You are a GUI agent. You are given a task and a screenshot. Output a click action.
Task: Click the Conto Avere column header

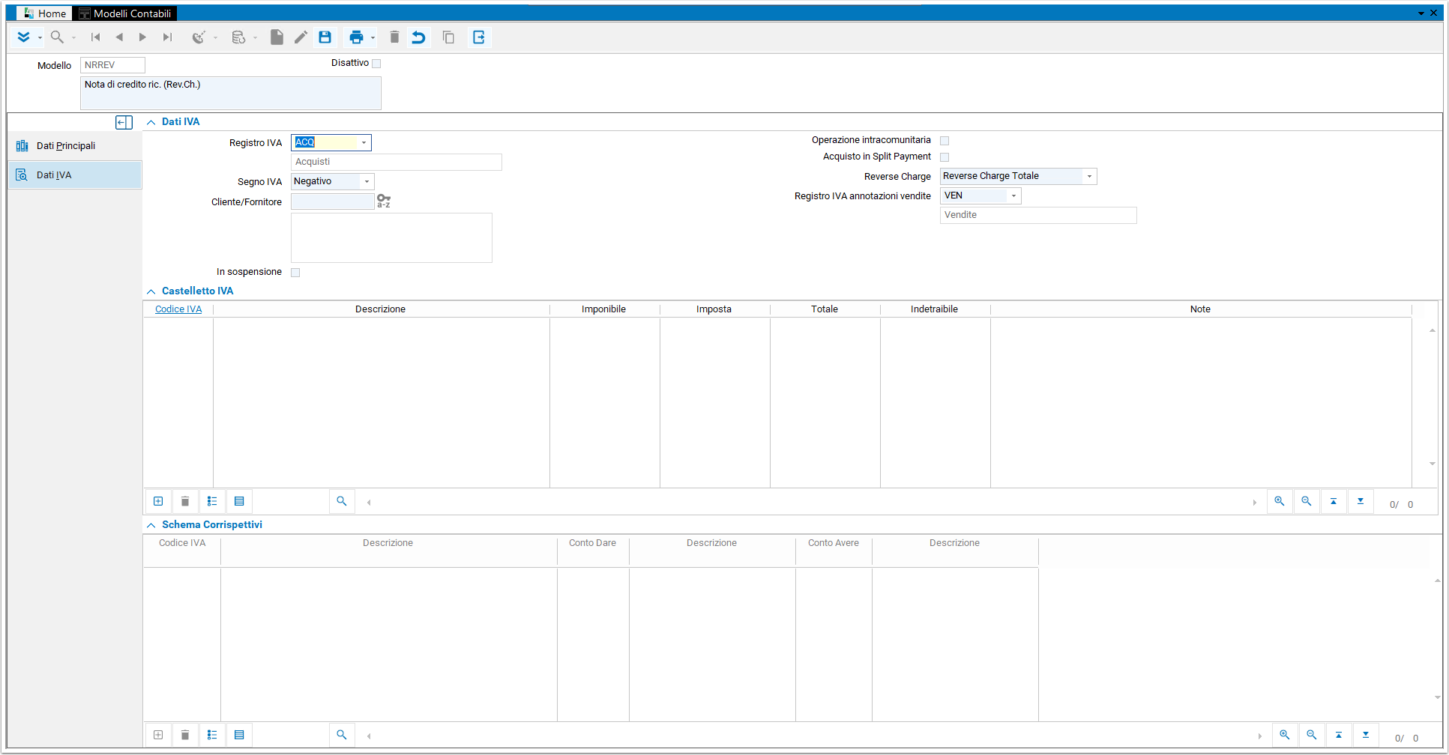tap(834, 543)
